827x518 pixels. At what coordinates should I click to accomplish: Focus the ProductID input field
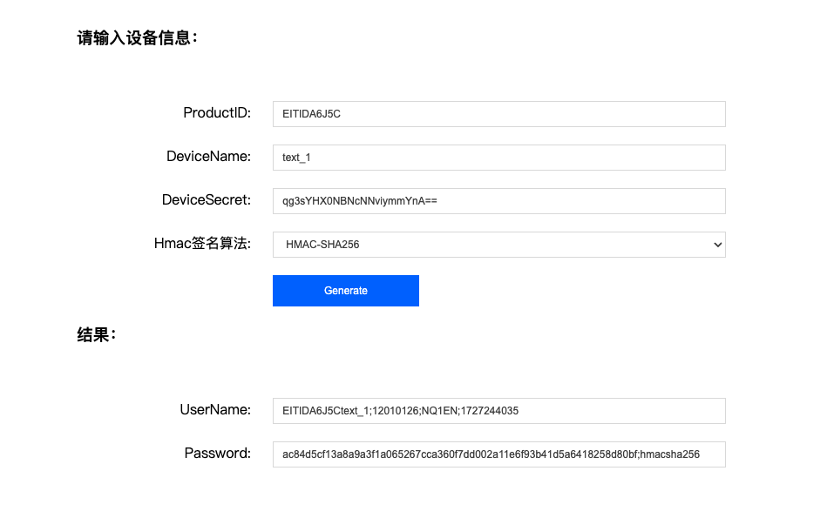(498, 114)
